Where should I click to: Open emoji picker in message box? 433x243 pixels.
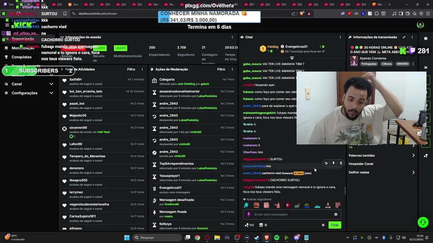[336, 214]
